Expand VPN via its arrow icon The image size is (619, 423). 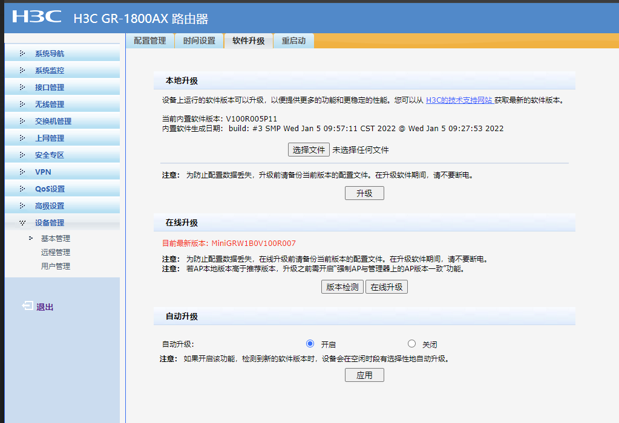pyautogui.click(x=22, y=172)
